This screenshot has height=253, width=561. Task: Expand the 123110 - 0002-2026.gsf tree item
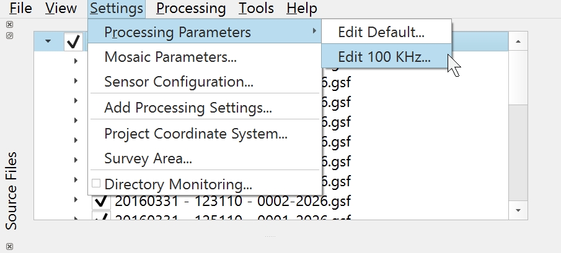coord(76,201)
